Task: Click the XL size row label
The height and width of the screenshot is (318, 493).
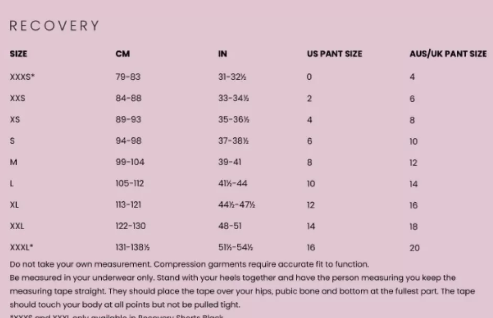Action: tap(14, 205)
